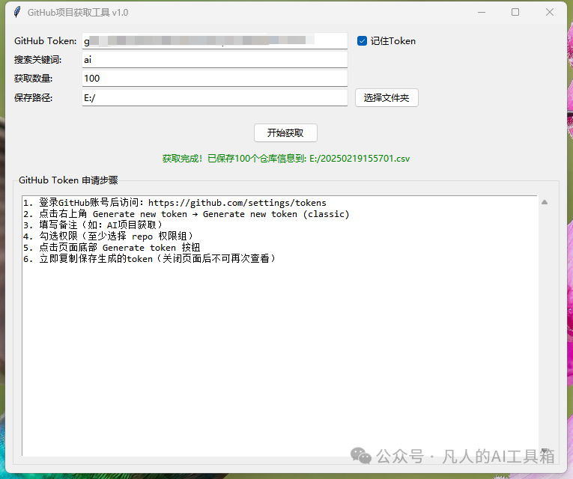The image size is (573, 479).
Task: Click the GitHub Token: field label
Action: [x=45, y=41]
